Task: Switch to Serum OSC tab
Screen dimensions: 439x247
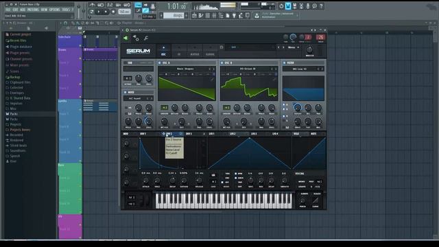Action: (x=163, y=51)
